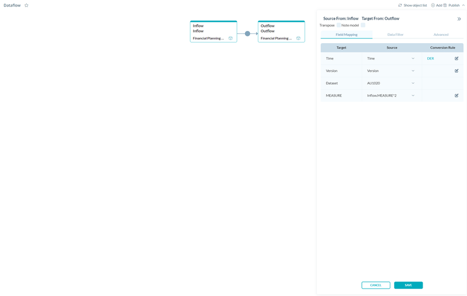Open the Time source dropdown

413,58
